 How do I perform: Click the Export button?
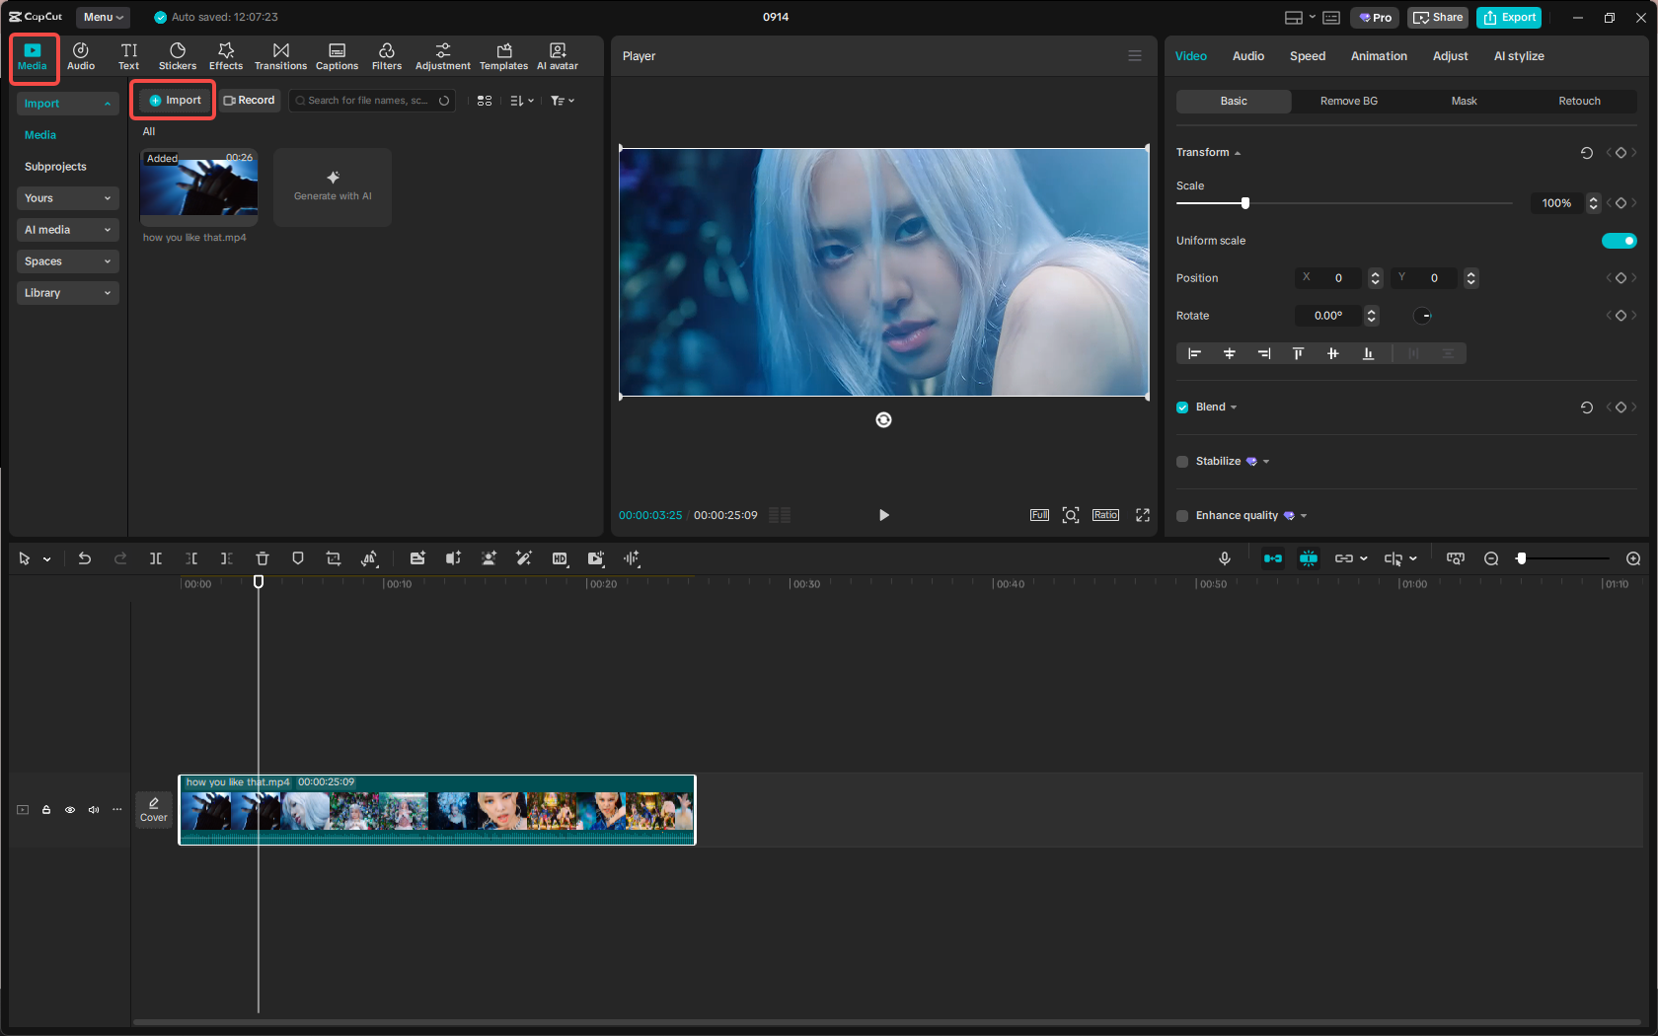tap(1509, 17)
